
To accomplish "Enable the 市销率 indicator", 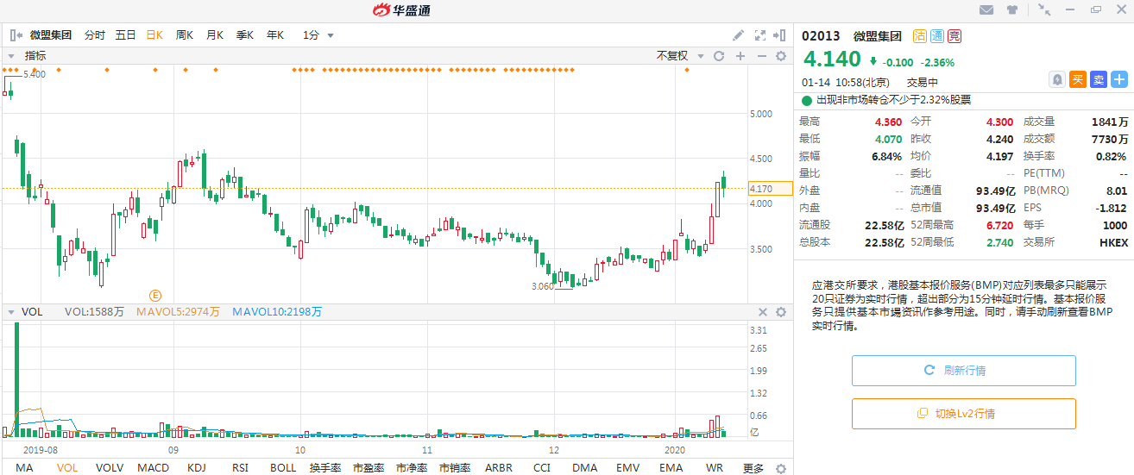I will point(455,468).
